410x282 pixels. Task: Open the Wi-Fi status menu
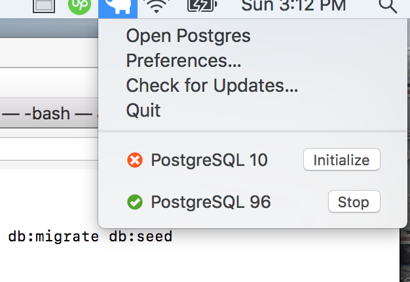click(x=156, y=7)
